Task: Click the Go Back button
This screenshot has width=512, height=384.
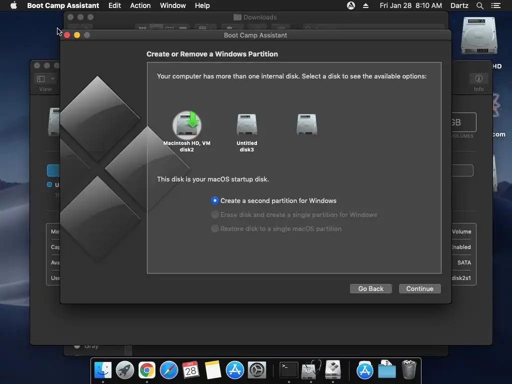Action: [x=370, y=288]
